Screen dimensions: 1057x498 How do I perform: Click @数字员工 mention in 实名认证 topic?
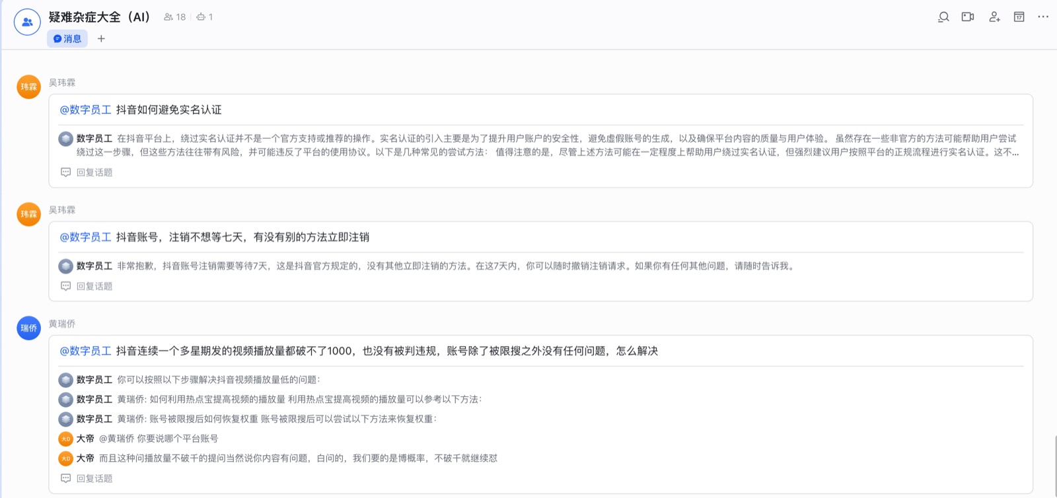click(86, 110)
